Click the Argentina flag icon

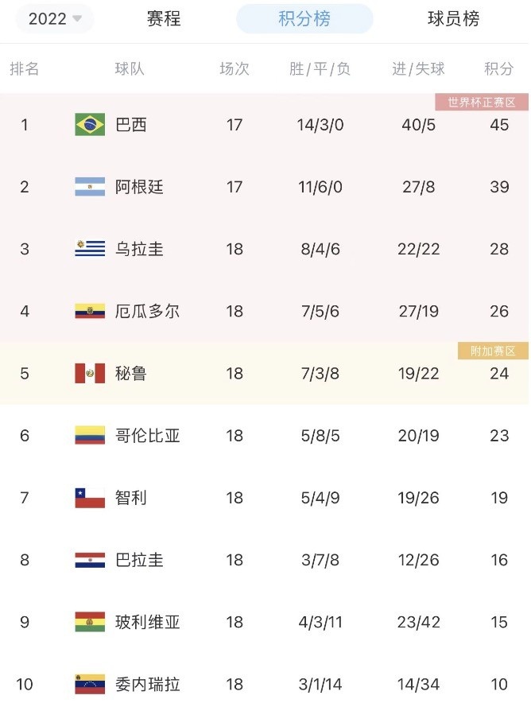[90, 187]
